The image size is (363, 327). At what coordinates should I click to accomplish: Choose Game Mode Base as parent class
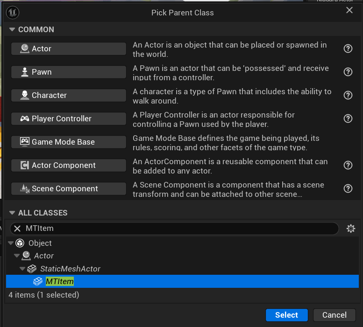pos(69,142)
